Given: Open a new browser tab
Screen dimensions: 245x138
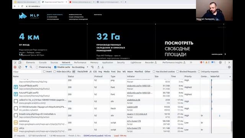Looking at the screenshot, I should pos(126,2).
